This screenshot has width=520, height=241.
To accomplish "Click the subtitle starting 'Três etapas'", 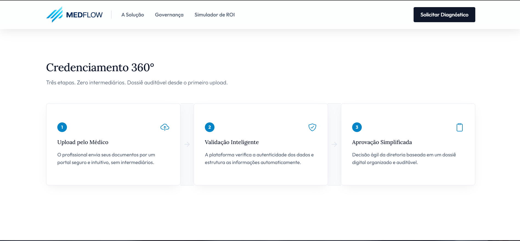I will (137, 82).
